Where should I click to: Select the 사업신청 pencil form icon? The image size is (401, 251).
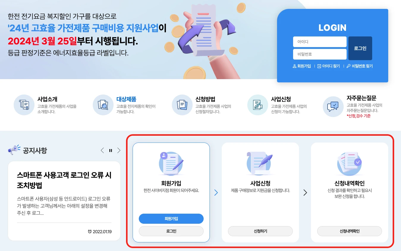(x=258, y=105)
